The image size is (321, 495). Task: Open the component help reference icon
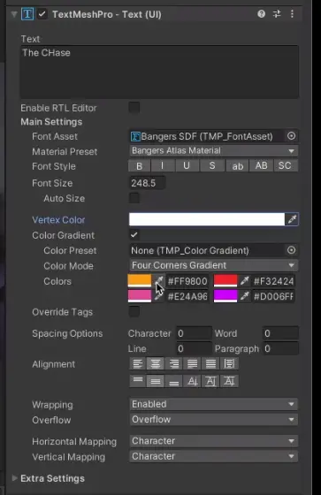click(261, 14)
